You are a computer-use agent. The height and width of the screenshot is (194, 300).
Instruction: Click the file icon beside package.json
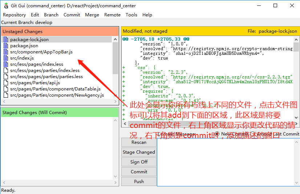point(6,45)
